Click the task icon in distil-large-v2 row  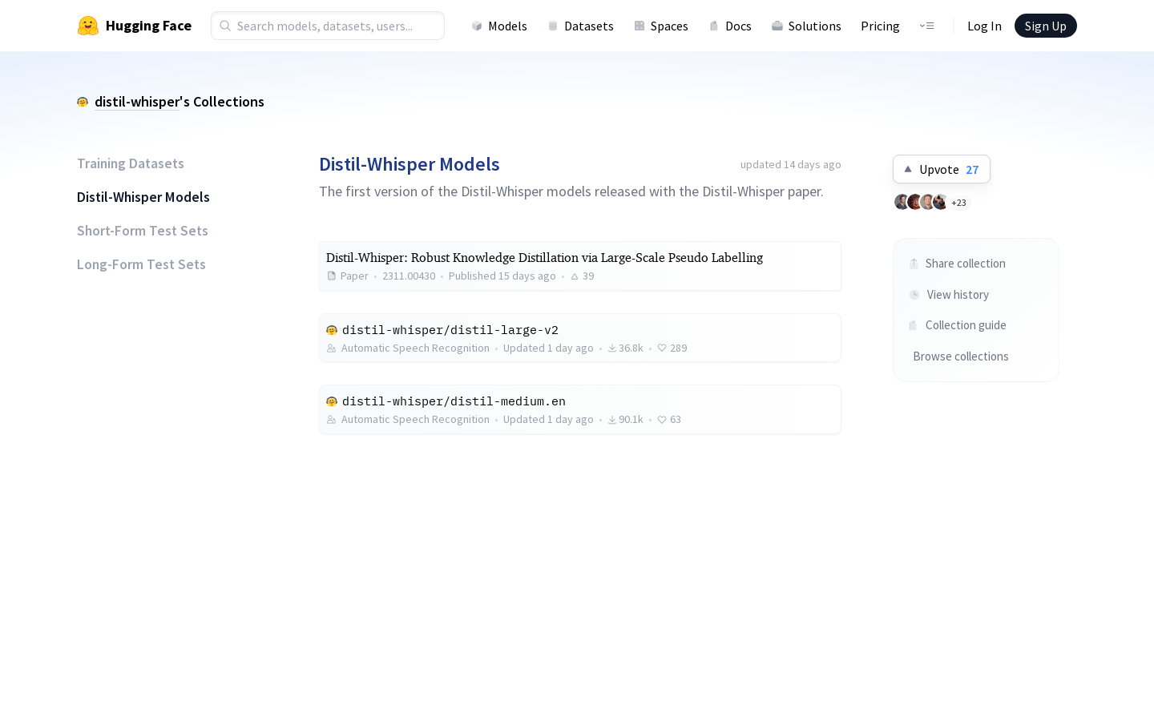point(332,348)
